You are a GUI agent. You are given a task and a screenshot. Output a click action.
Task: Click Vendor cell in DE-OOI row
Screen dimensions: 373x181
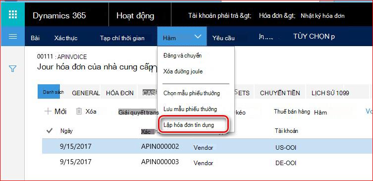[203, 163]
